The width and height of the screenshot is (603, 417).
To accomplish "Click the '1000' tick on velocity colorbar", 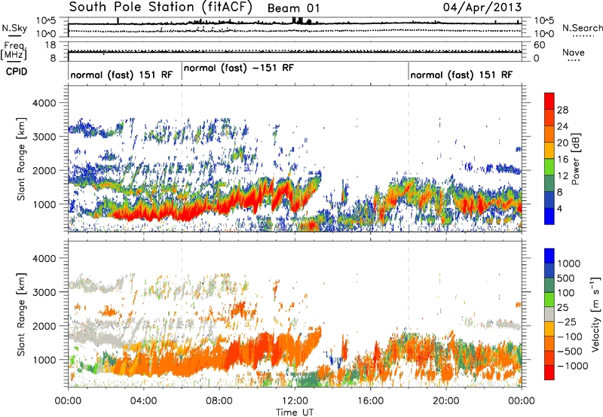I will pyautogui.click(x=569, y=263).
